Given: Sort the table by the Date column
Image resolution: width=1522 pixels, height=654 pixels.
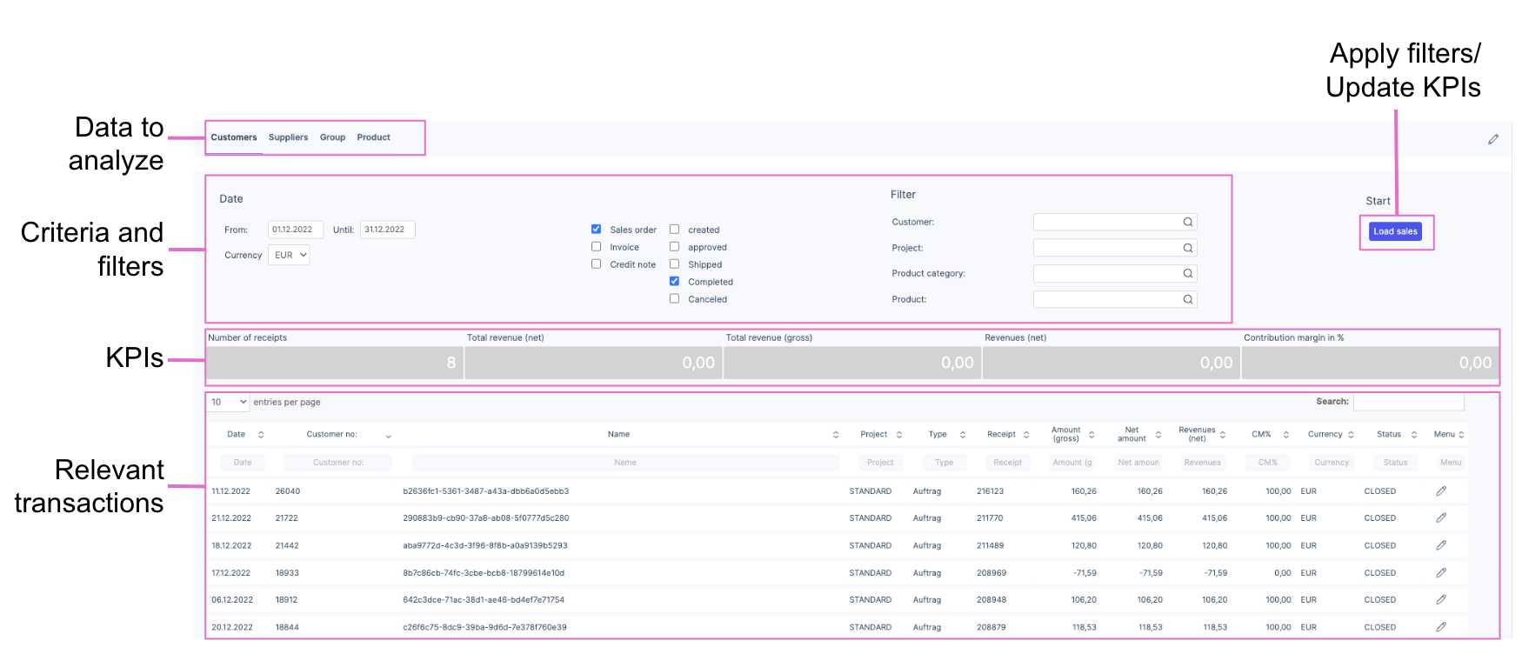Looking at the screenshot, I should pos(260,435).
